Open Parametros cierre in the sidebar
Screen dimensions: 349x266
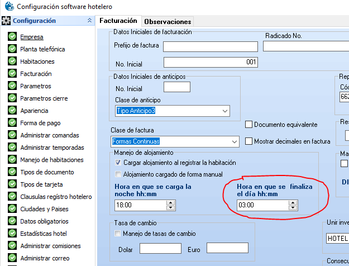(x=44, y=98)
